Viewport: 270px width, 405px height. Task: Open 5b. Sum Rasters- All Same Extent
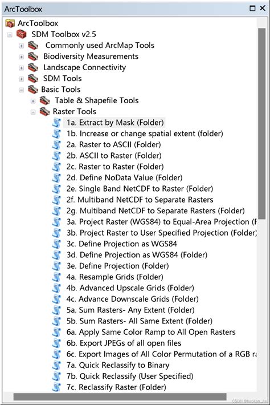coord(139,321)
